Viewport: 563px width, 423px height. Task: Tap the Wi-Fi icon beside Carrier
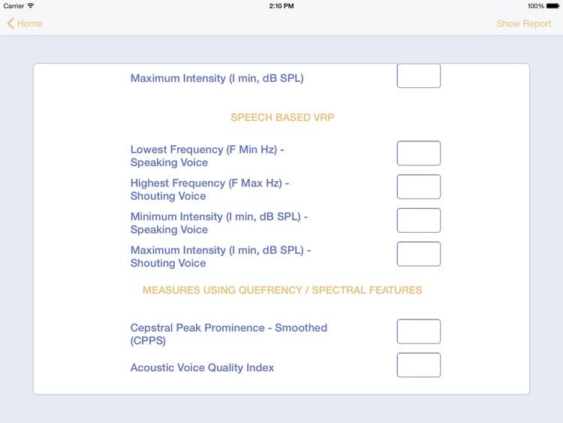(31, 6)
